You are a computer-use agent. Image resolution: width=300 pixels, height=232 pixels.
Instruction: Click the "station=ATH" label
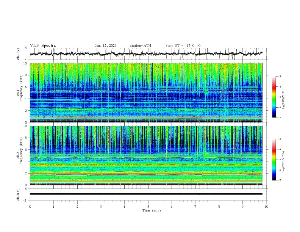click(141, 45)
